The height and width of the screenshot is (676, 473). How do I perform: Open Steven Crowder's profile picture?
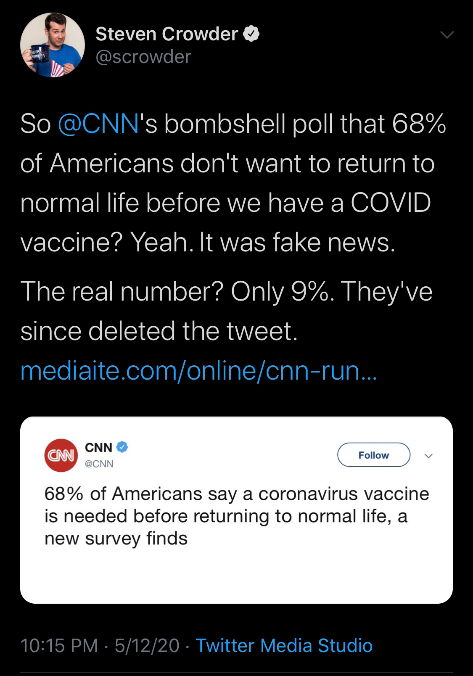[53, 45]
